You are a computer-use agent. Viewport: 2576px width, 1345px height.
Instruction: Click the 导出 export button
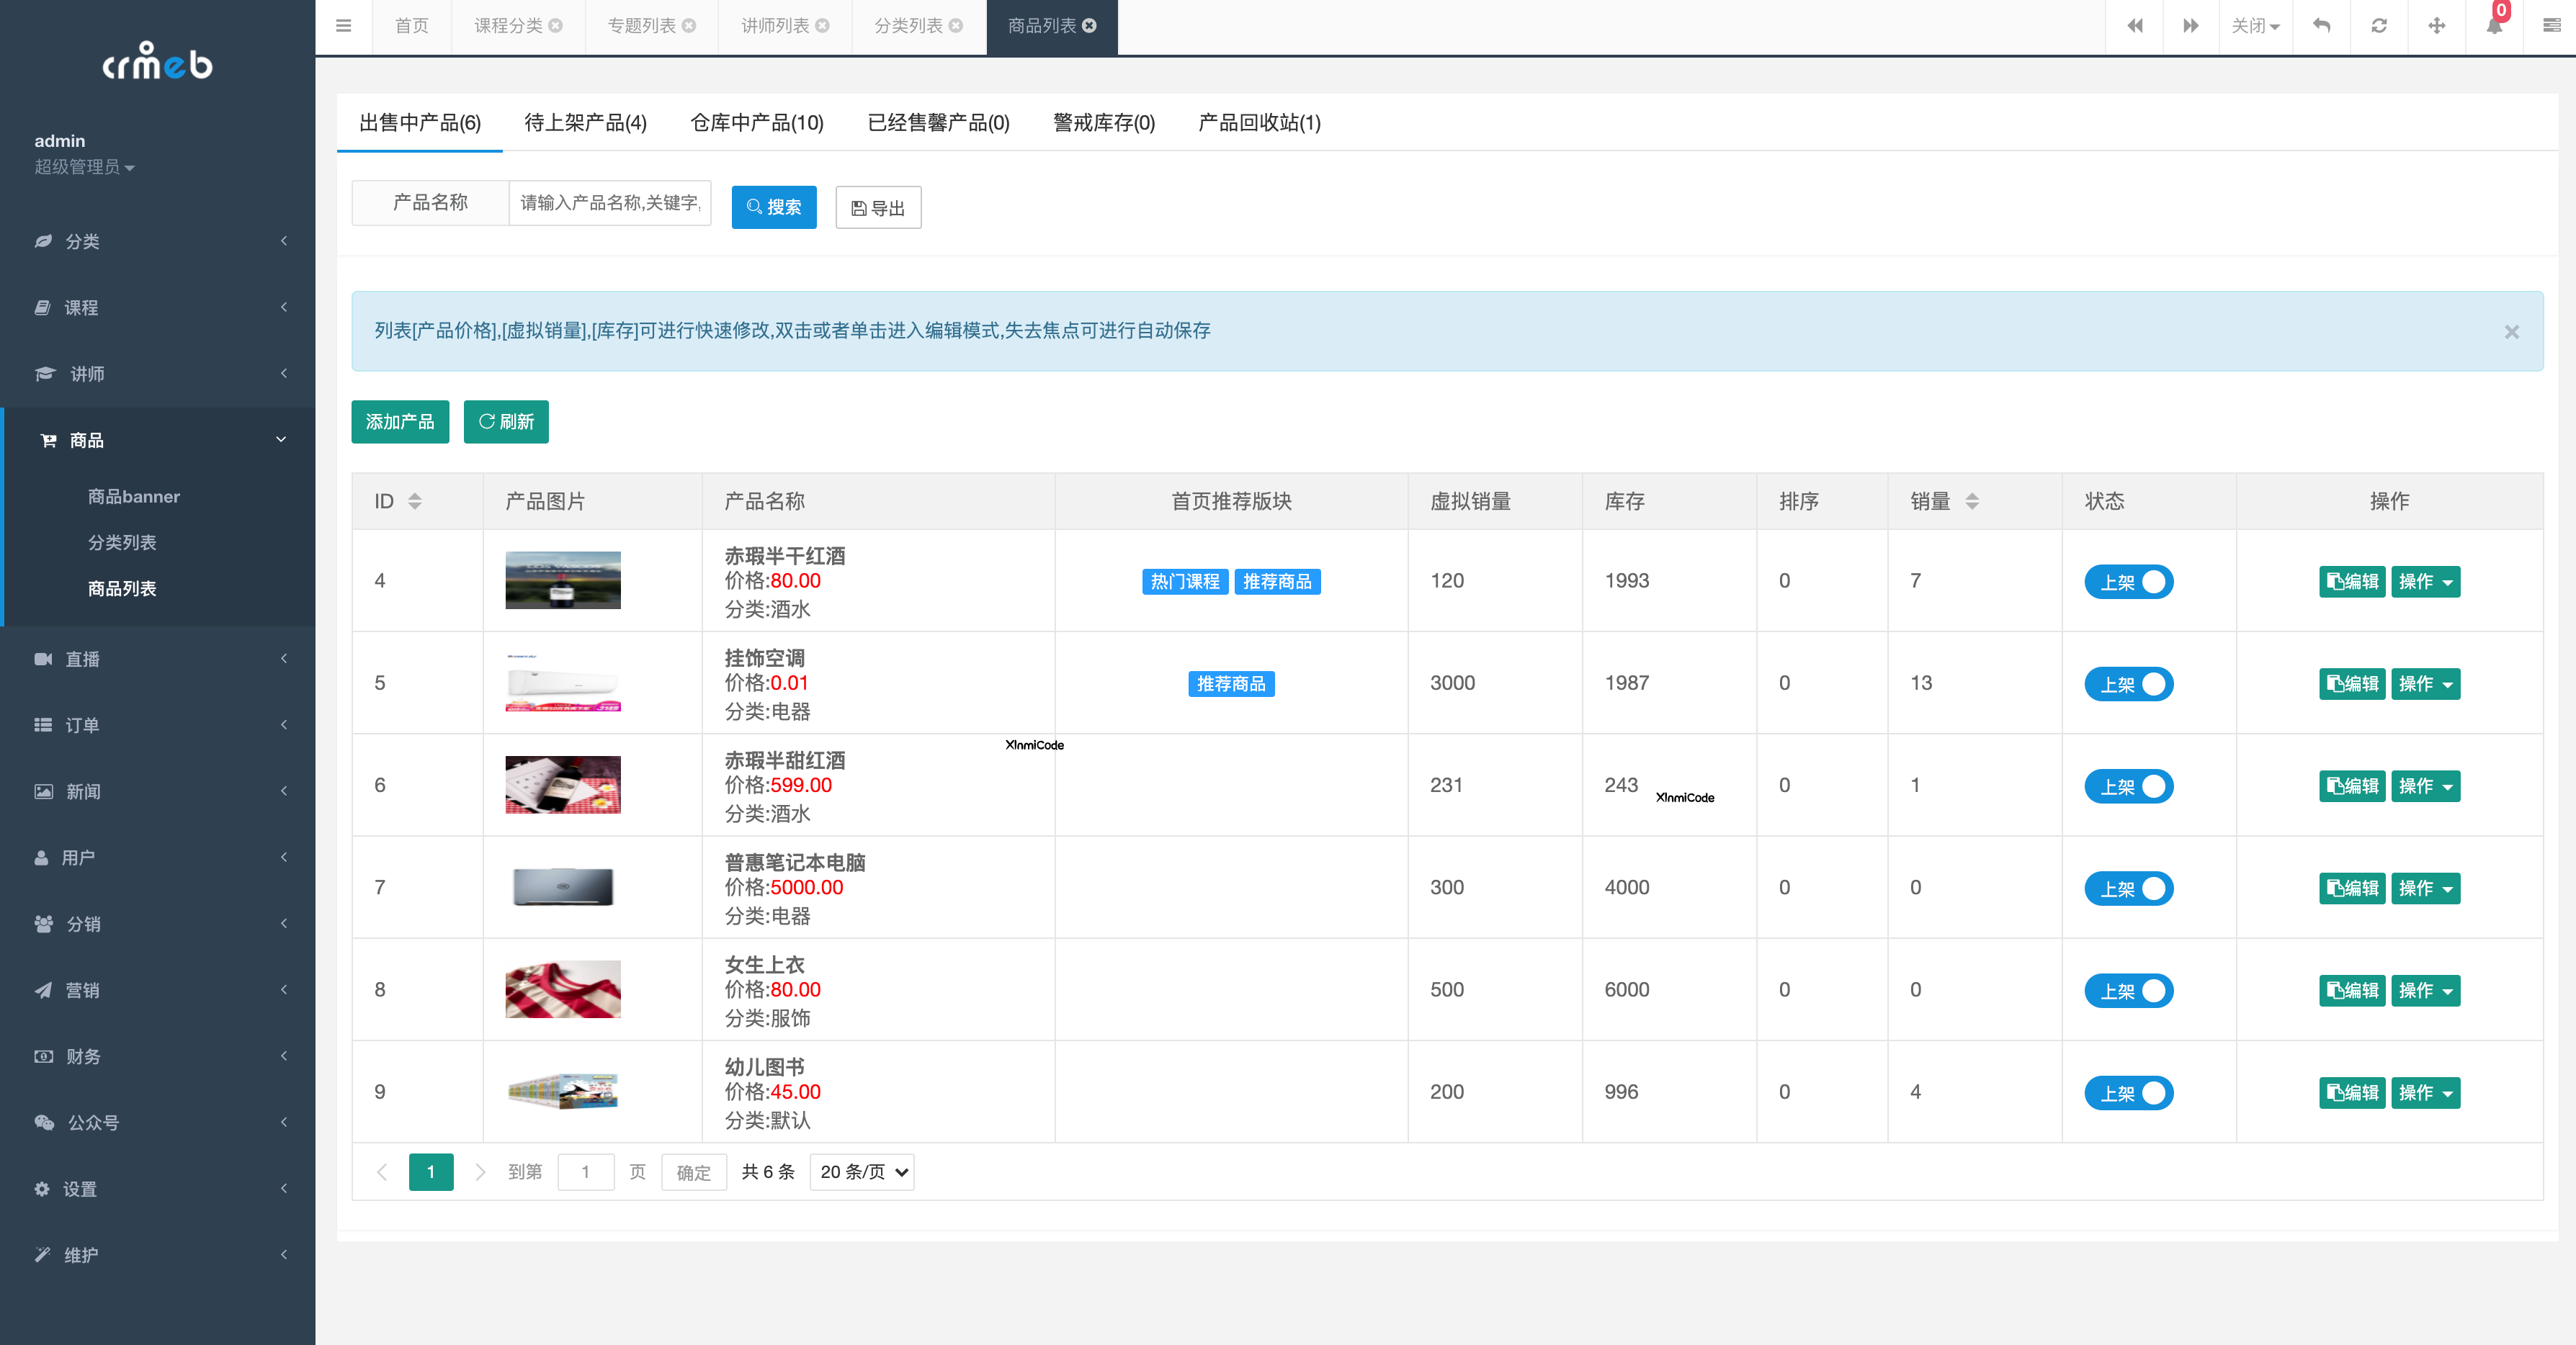pyautogui.click(x=878, y=207)
